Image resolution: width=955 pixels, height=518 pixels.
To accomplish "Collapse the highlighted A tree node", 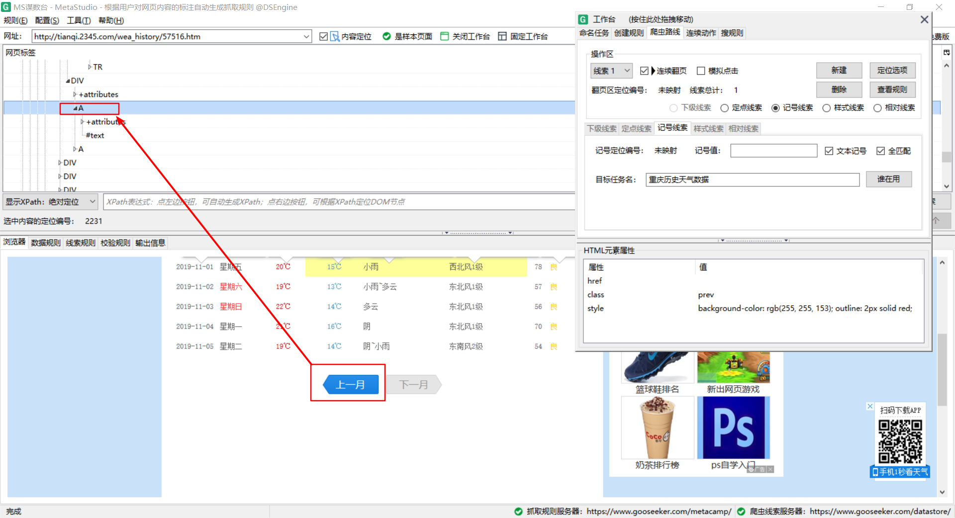I will pos(76,108).
